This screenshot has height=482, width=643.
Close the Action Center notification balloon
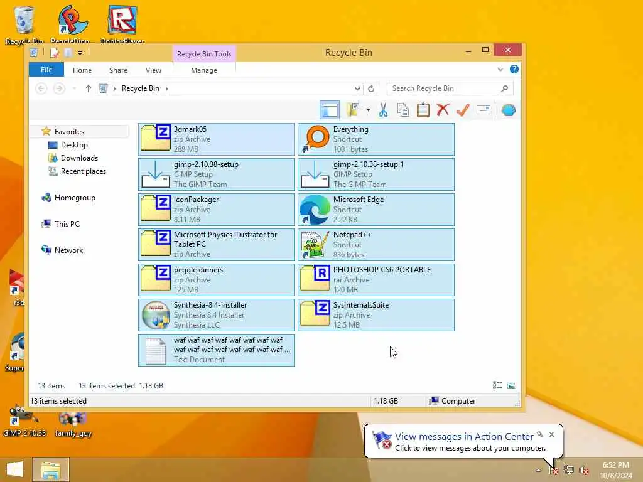pyautogui.click(x=551, y=434)
